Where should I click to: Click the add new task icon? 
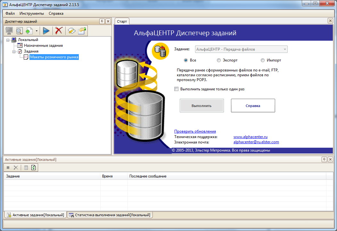pos(29,31)
